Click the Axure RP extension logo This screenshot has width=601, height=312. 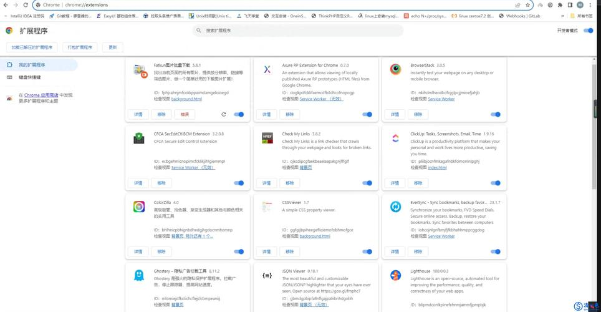(267, 69)
